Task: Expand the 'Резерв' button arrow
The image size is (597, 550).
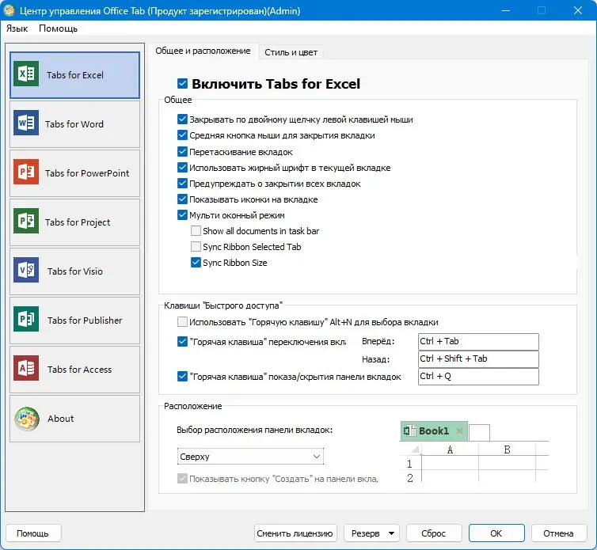Action: (391, 533)
